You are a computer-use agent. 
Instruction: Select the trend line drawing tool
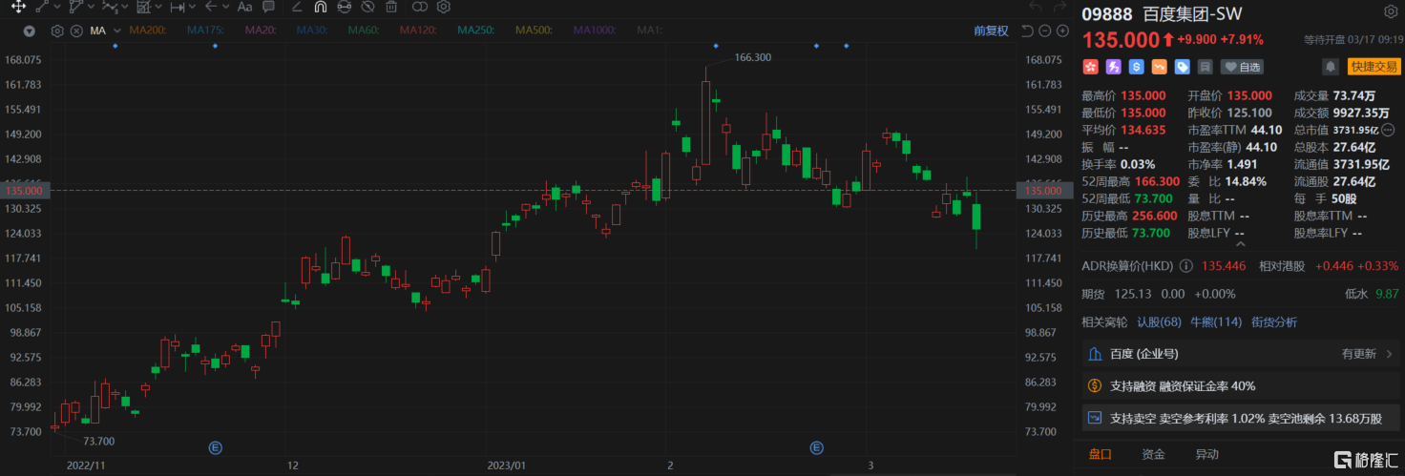[x=42, y=7]
